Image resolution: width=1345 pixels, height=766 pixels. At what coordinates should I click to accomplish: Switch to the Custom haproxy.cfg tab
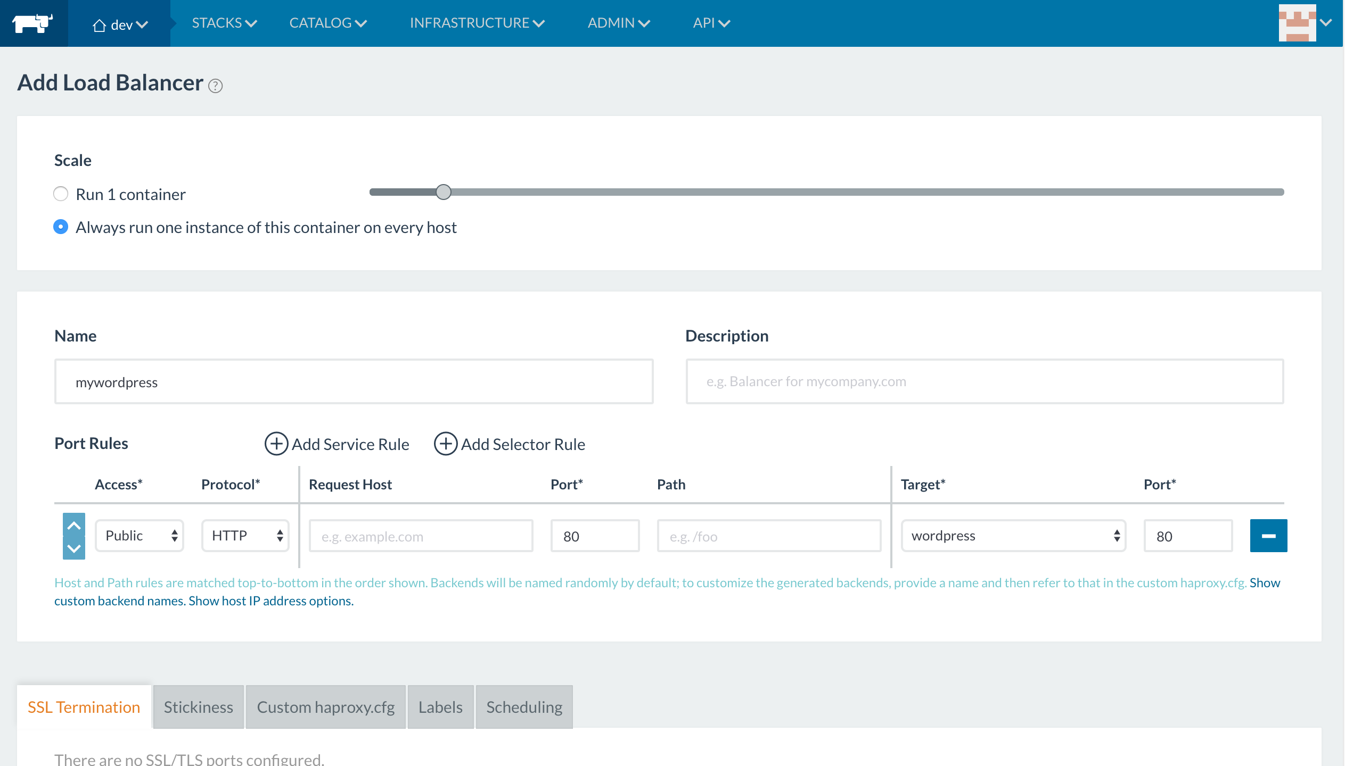pyautogui.click(x=325, y=707)
